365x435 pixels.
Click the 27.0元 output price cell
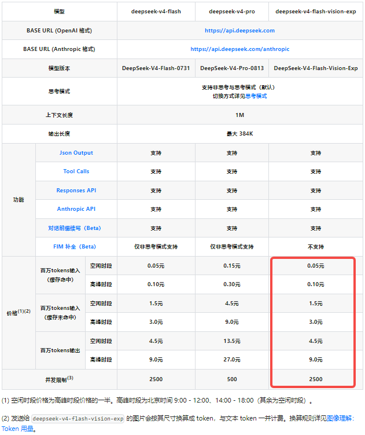tap(232, 360)
